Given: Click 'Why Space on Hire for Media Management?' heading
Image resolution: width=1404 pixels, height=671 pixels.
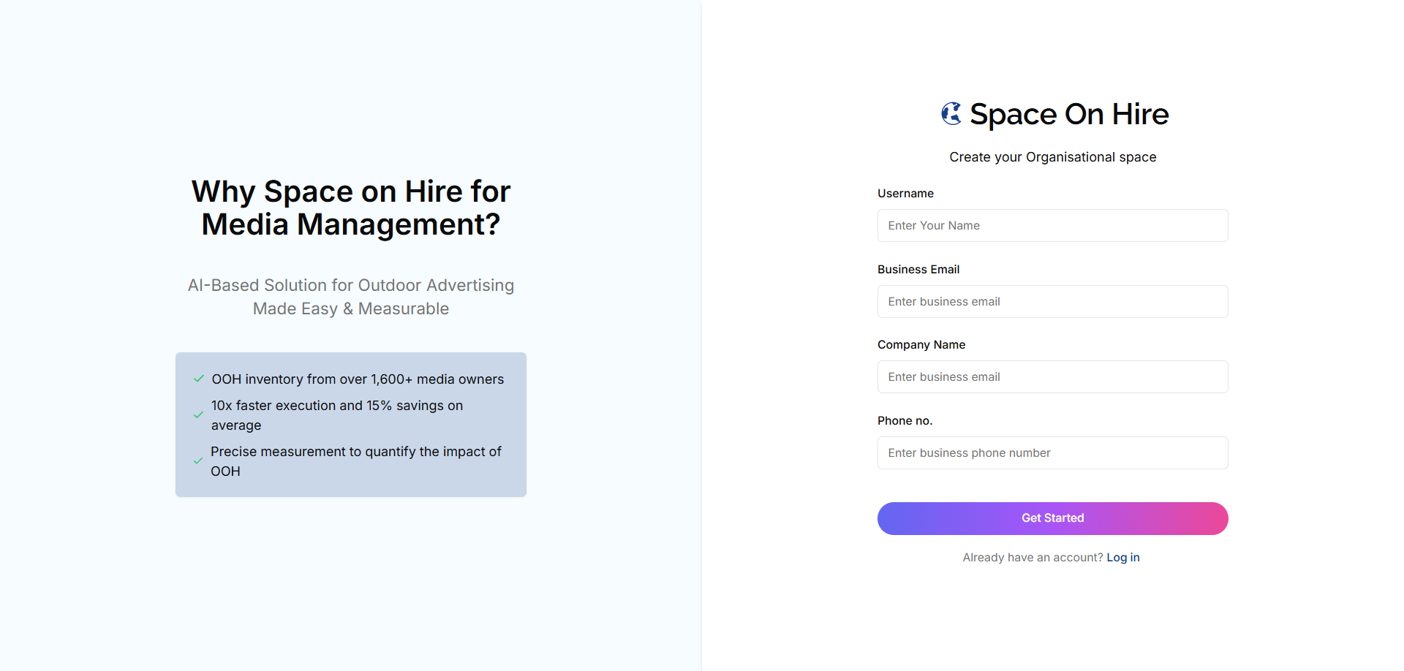Looking at the screenshot, I should pyautogui.click(x=351, y=208).
